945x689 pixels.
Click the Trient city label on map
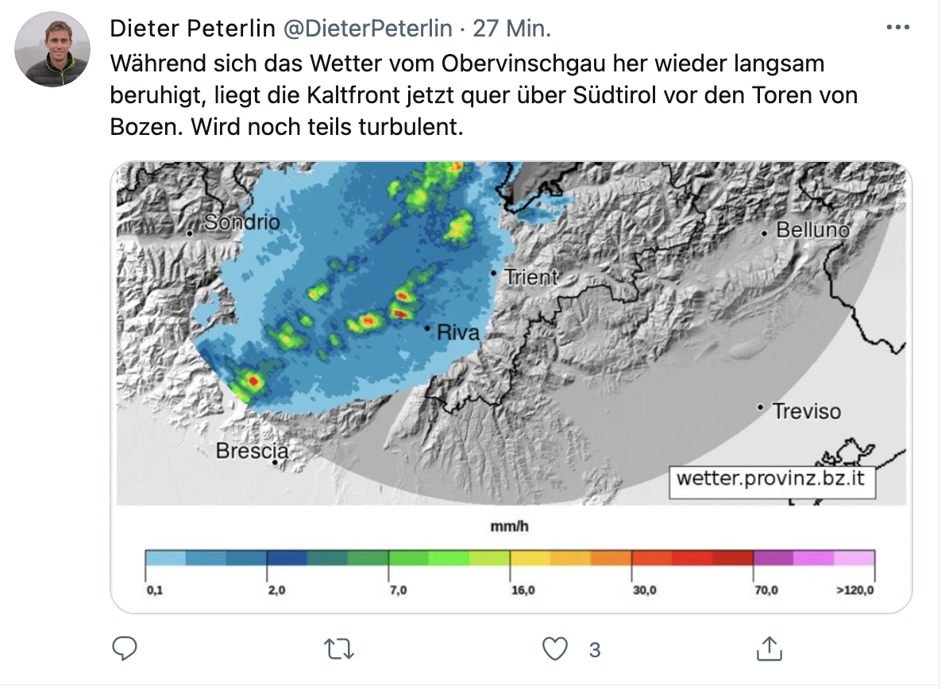coord(531,277)
